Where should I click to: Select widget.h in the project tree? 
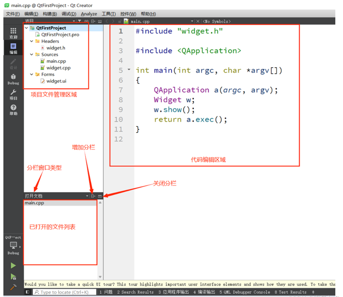(56, 48)
